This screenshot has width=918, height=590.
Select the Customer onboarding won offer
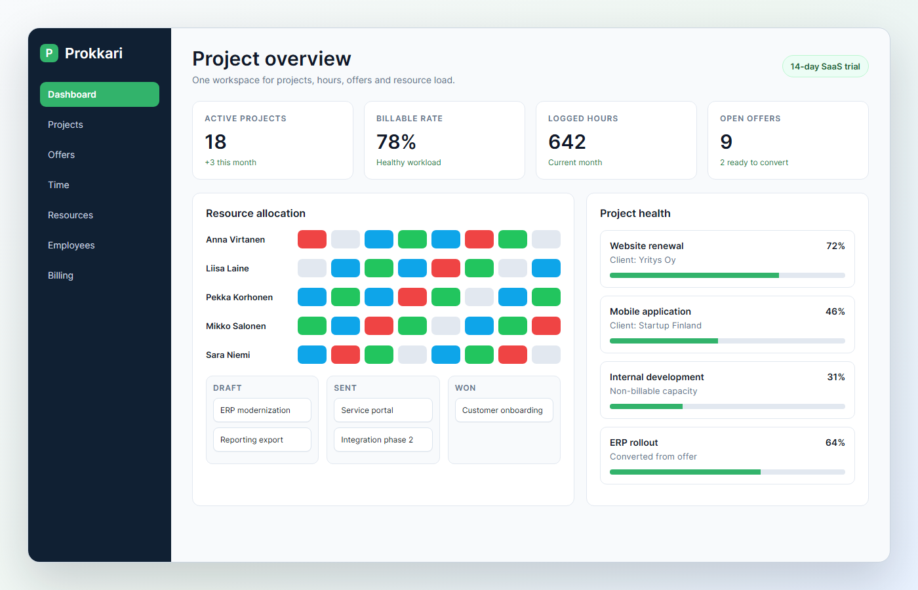pos(504,410)
